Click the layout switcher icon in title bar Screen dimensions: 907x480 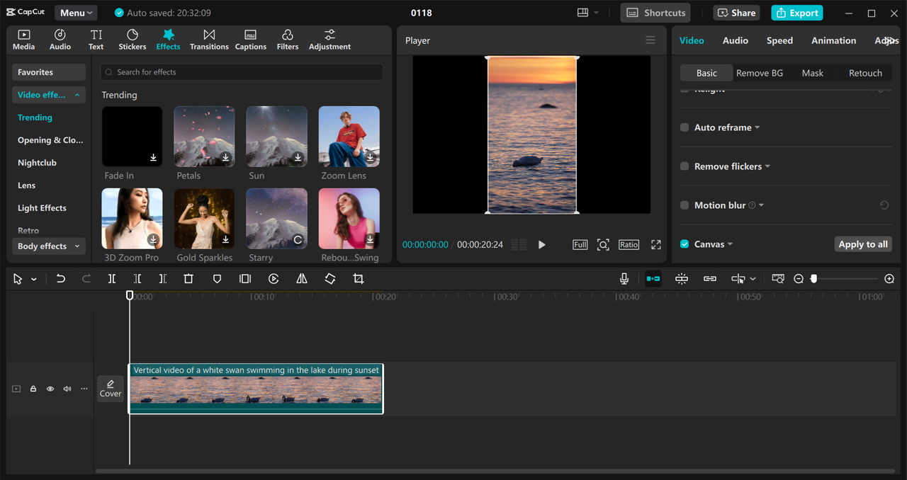[583, 13]
